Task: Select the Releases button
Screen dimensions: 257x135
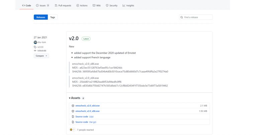Action: [40, 17]
